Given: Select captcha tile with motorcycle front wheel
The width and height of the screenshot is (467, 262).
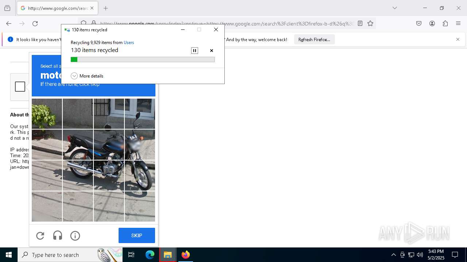Looking at the screenshot, I should [140, 175].
